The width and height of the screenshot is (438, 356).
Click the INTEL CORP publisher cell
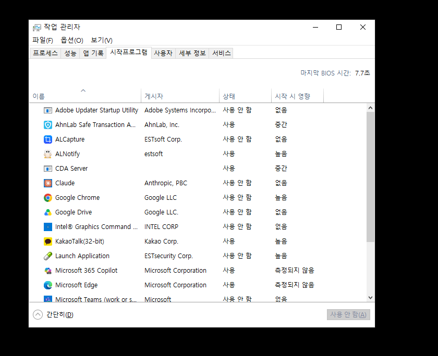point(161,227)
